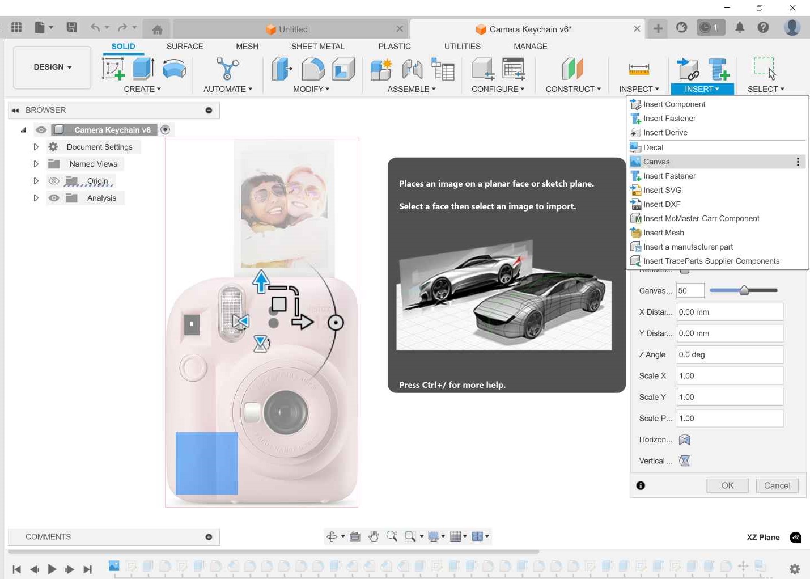The width and height of the screenshot is (810, 579).
Task: Click the Z Angle input field
Action: 730,354
